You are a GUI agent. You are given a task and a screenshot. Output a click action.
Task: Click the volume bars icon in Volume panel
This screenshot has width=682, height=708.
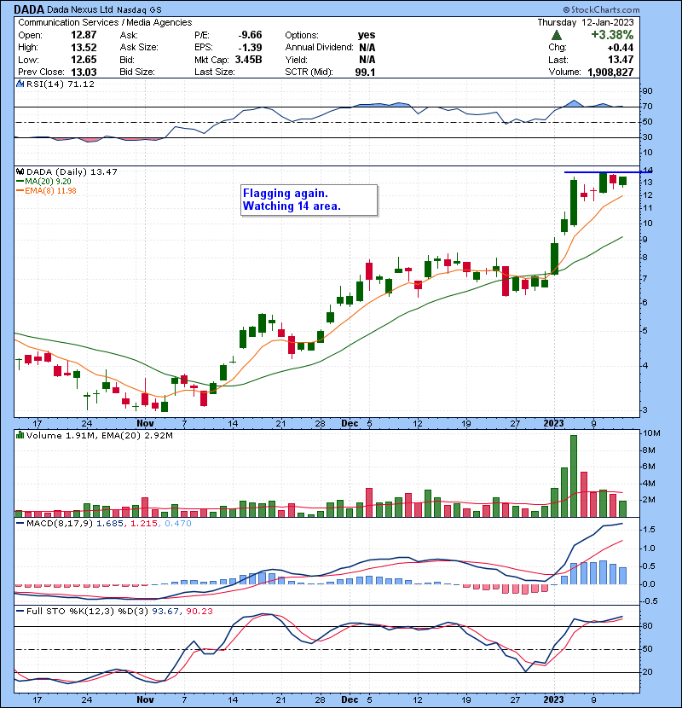coord(20,435)
